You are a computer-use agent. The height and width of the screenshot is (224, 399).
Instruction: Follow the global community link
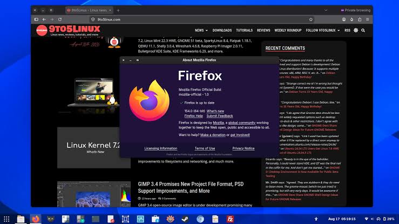[x=242, y=123]
